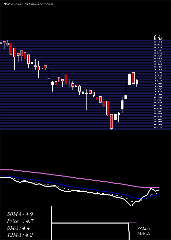Screen dimensions: 171x240
Task: Click the pink 50MA line
Action: [79, 178]
